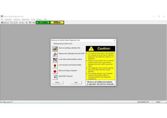
Task: Dismiss the welcome dialog with the X button
Action: [x=114, y=40]
